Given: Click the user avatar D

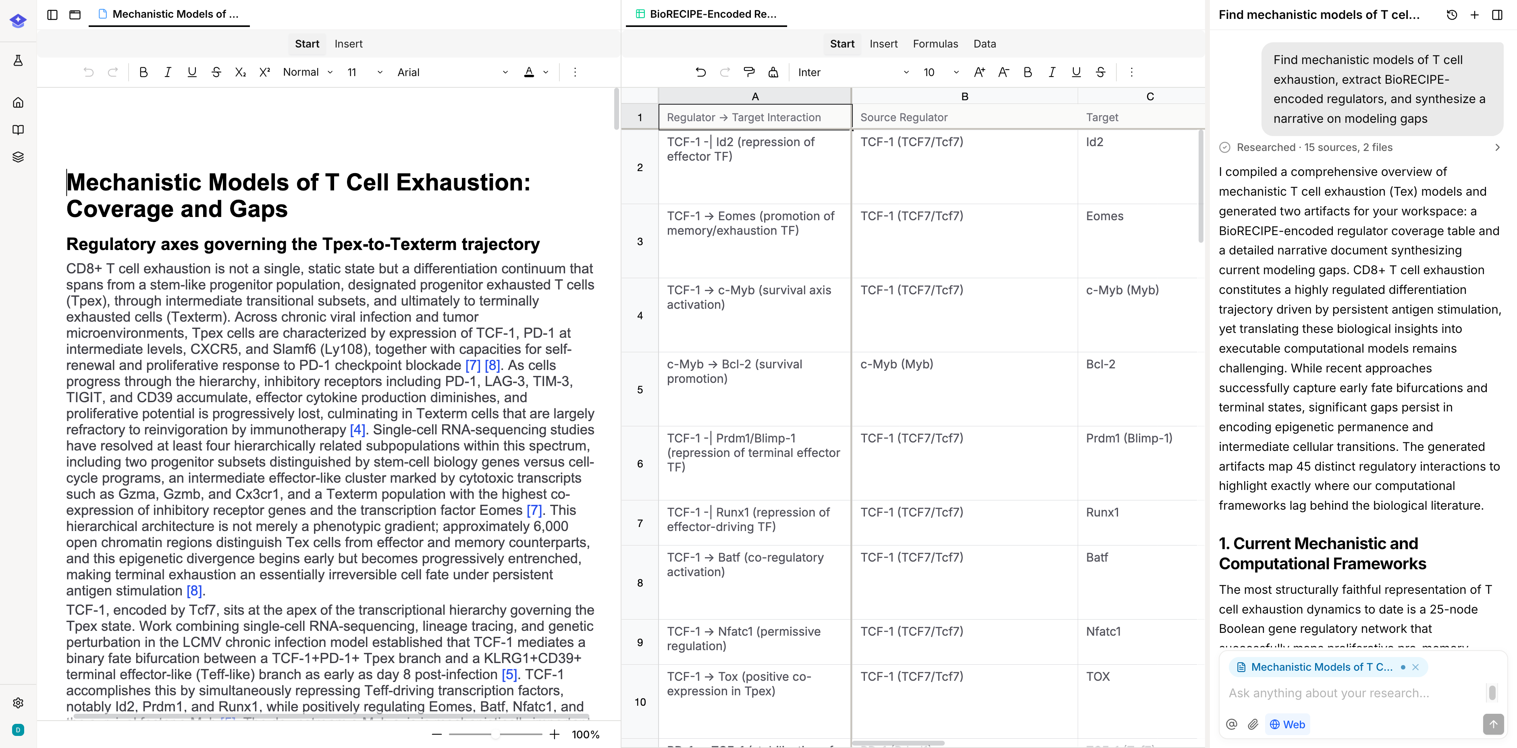Looking at the screenshot, I should (x=18, y=730).
